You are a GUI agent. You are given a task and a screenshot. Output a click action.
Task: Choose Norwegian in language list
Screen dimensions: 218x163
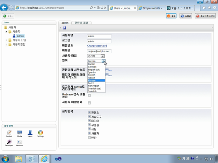click(96, 86)
